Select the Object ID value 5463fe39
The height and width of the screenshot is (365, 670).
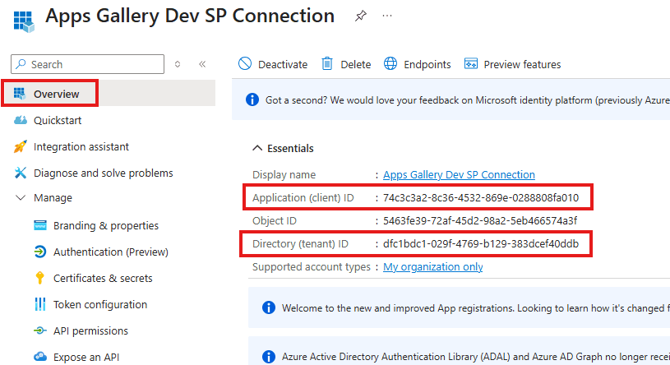click(x=480, y=221)
